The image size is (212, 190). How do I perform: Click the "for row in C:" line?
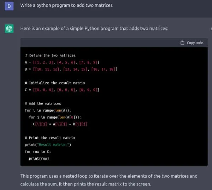(38, 152)
